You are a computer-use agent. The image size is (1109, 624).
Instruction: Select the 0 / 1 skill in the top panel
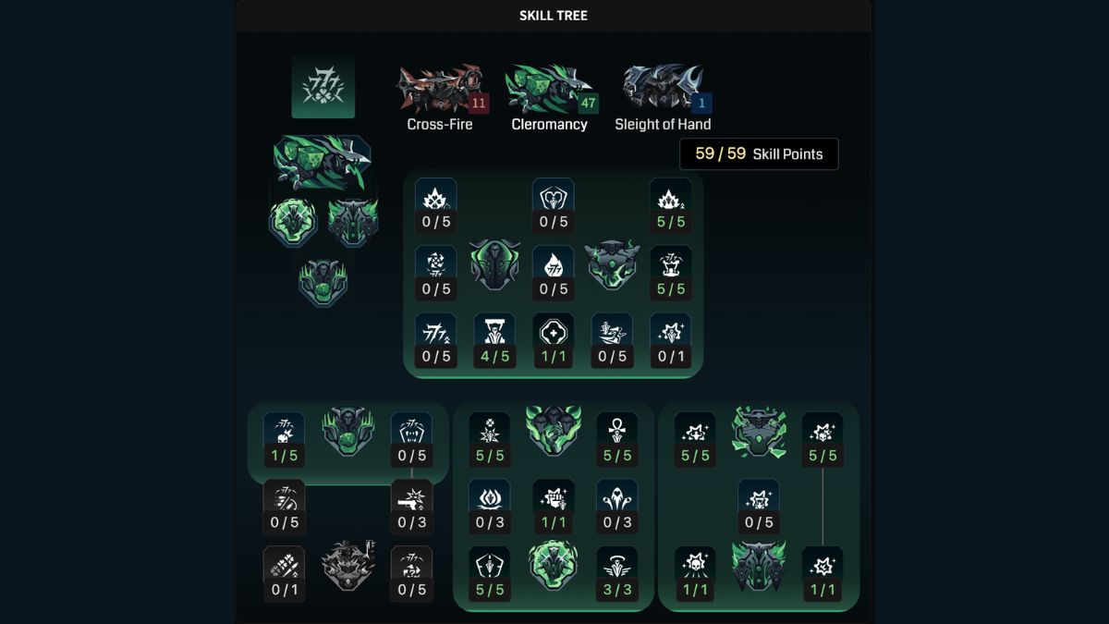pos(671,340)
